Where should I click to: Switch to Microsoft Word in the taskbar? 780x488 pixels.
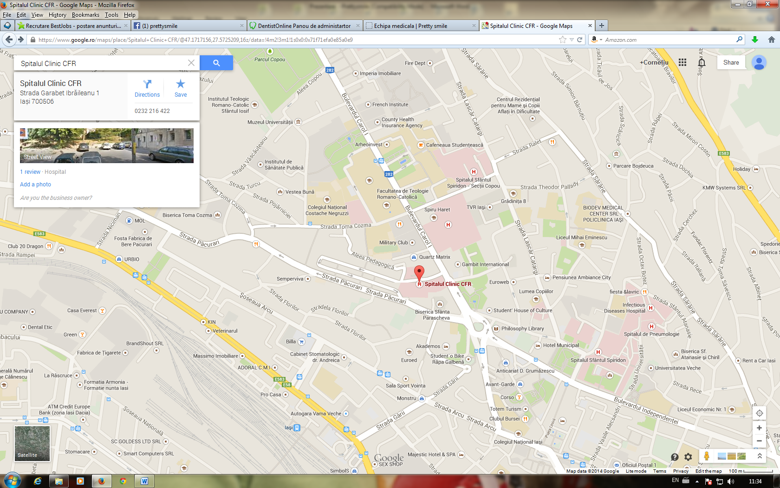click(x=144, y=481)
